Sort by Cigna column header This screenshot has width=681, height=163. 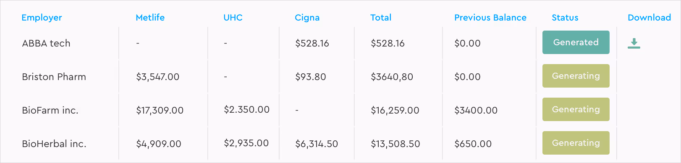pyautogui.click(x=307, y=18)
